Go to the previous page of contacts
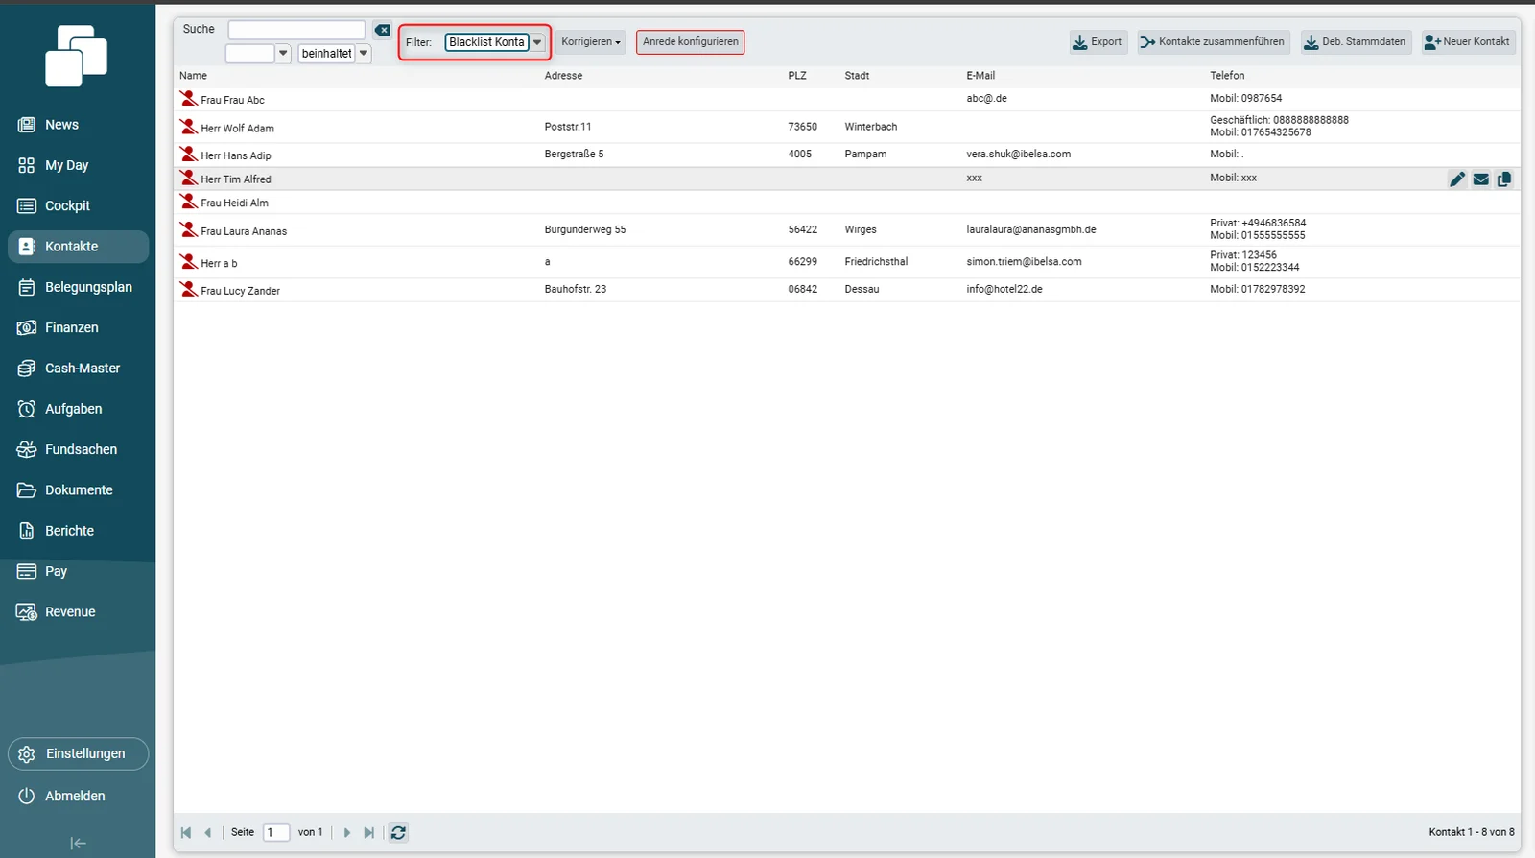 click(207, 833)
